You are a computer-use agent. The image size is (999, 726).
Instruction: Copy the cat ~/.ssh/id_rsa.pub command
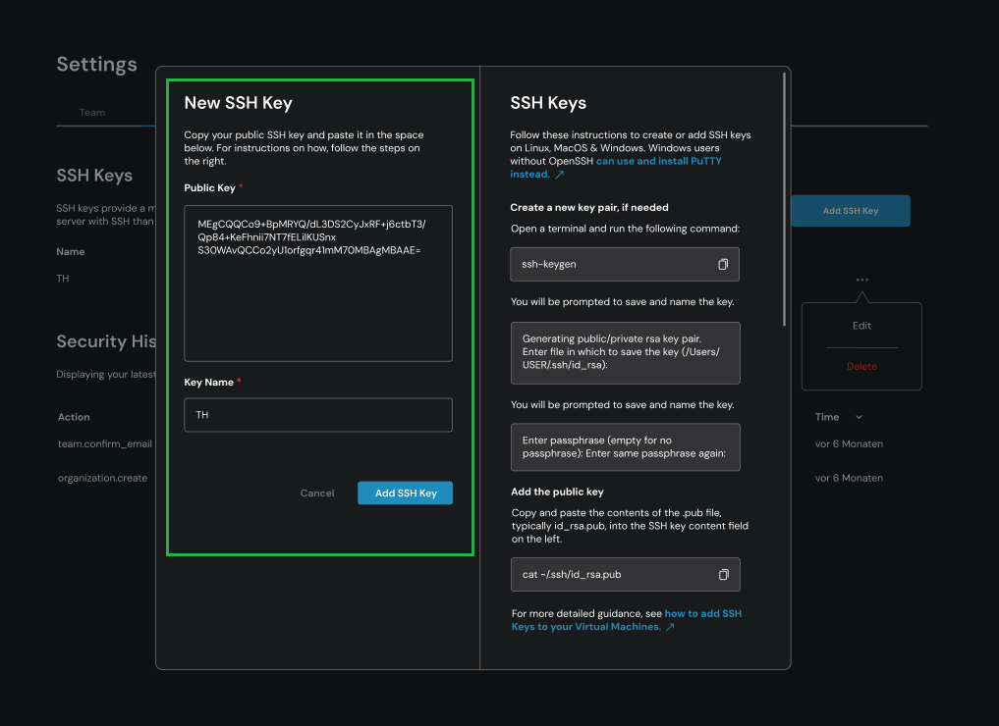pyautogui.click(x=723, y=574)
